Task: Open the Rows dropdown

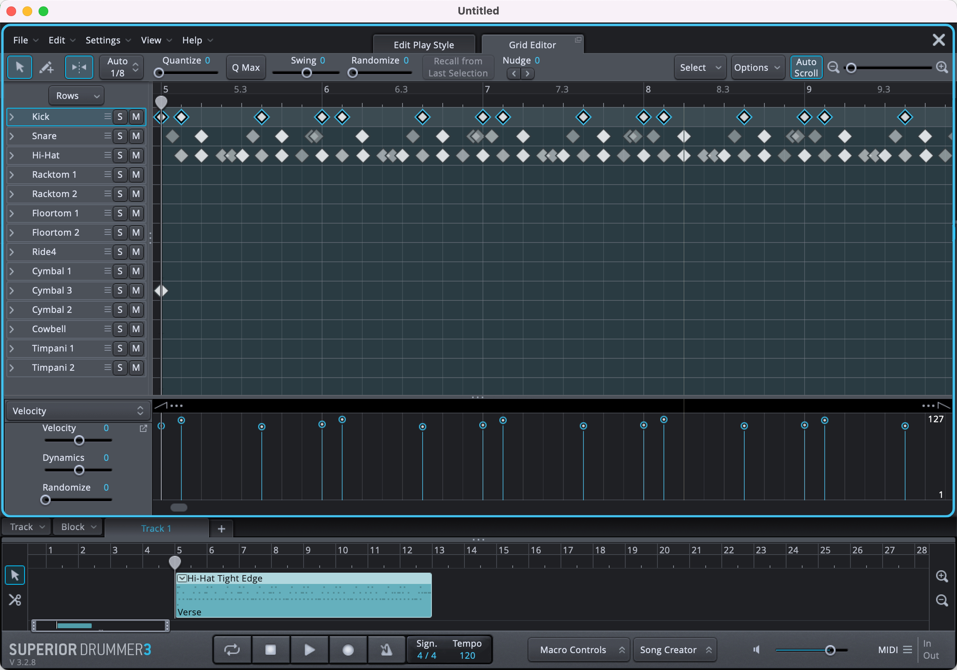Action: 76,96
